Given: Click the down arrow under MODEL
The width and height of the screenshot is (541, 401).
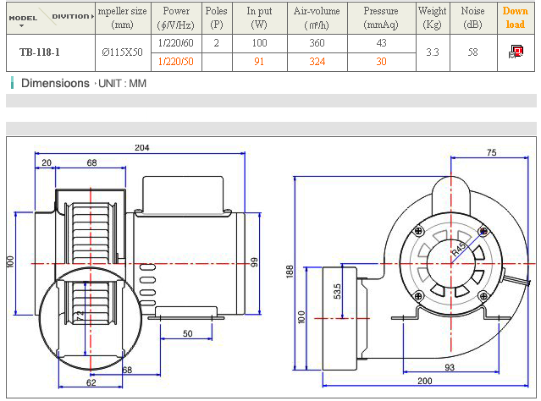Looking at the screenshot, I should [21, 25].
